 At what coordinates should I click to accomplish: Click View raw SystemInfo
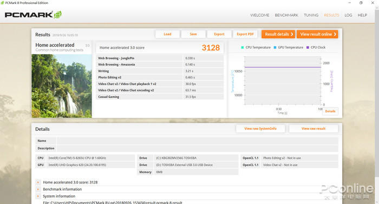[x=260, y=129]
